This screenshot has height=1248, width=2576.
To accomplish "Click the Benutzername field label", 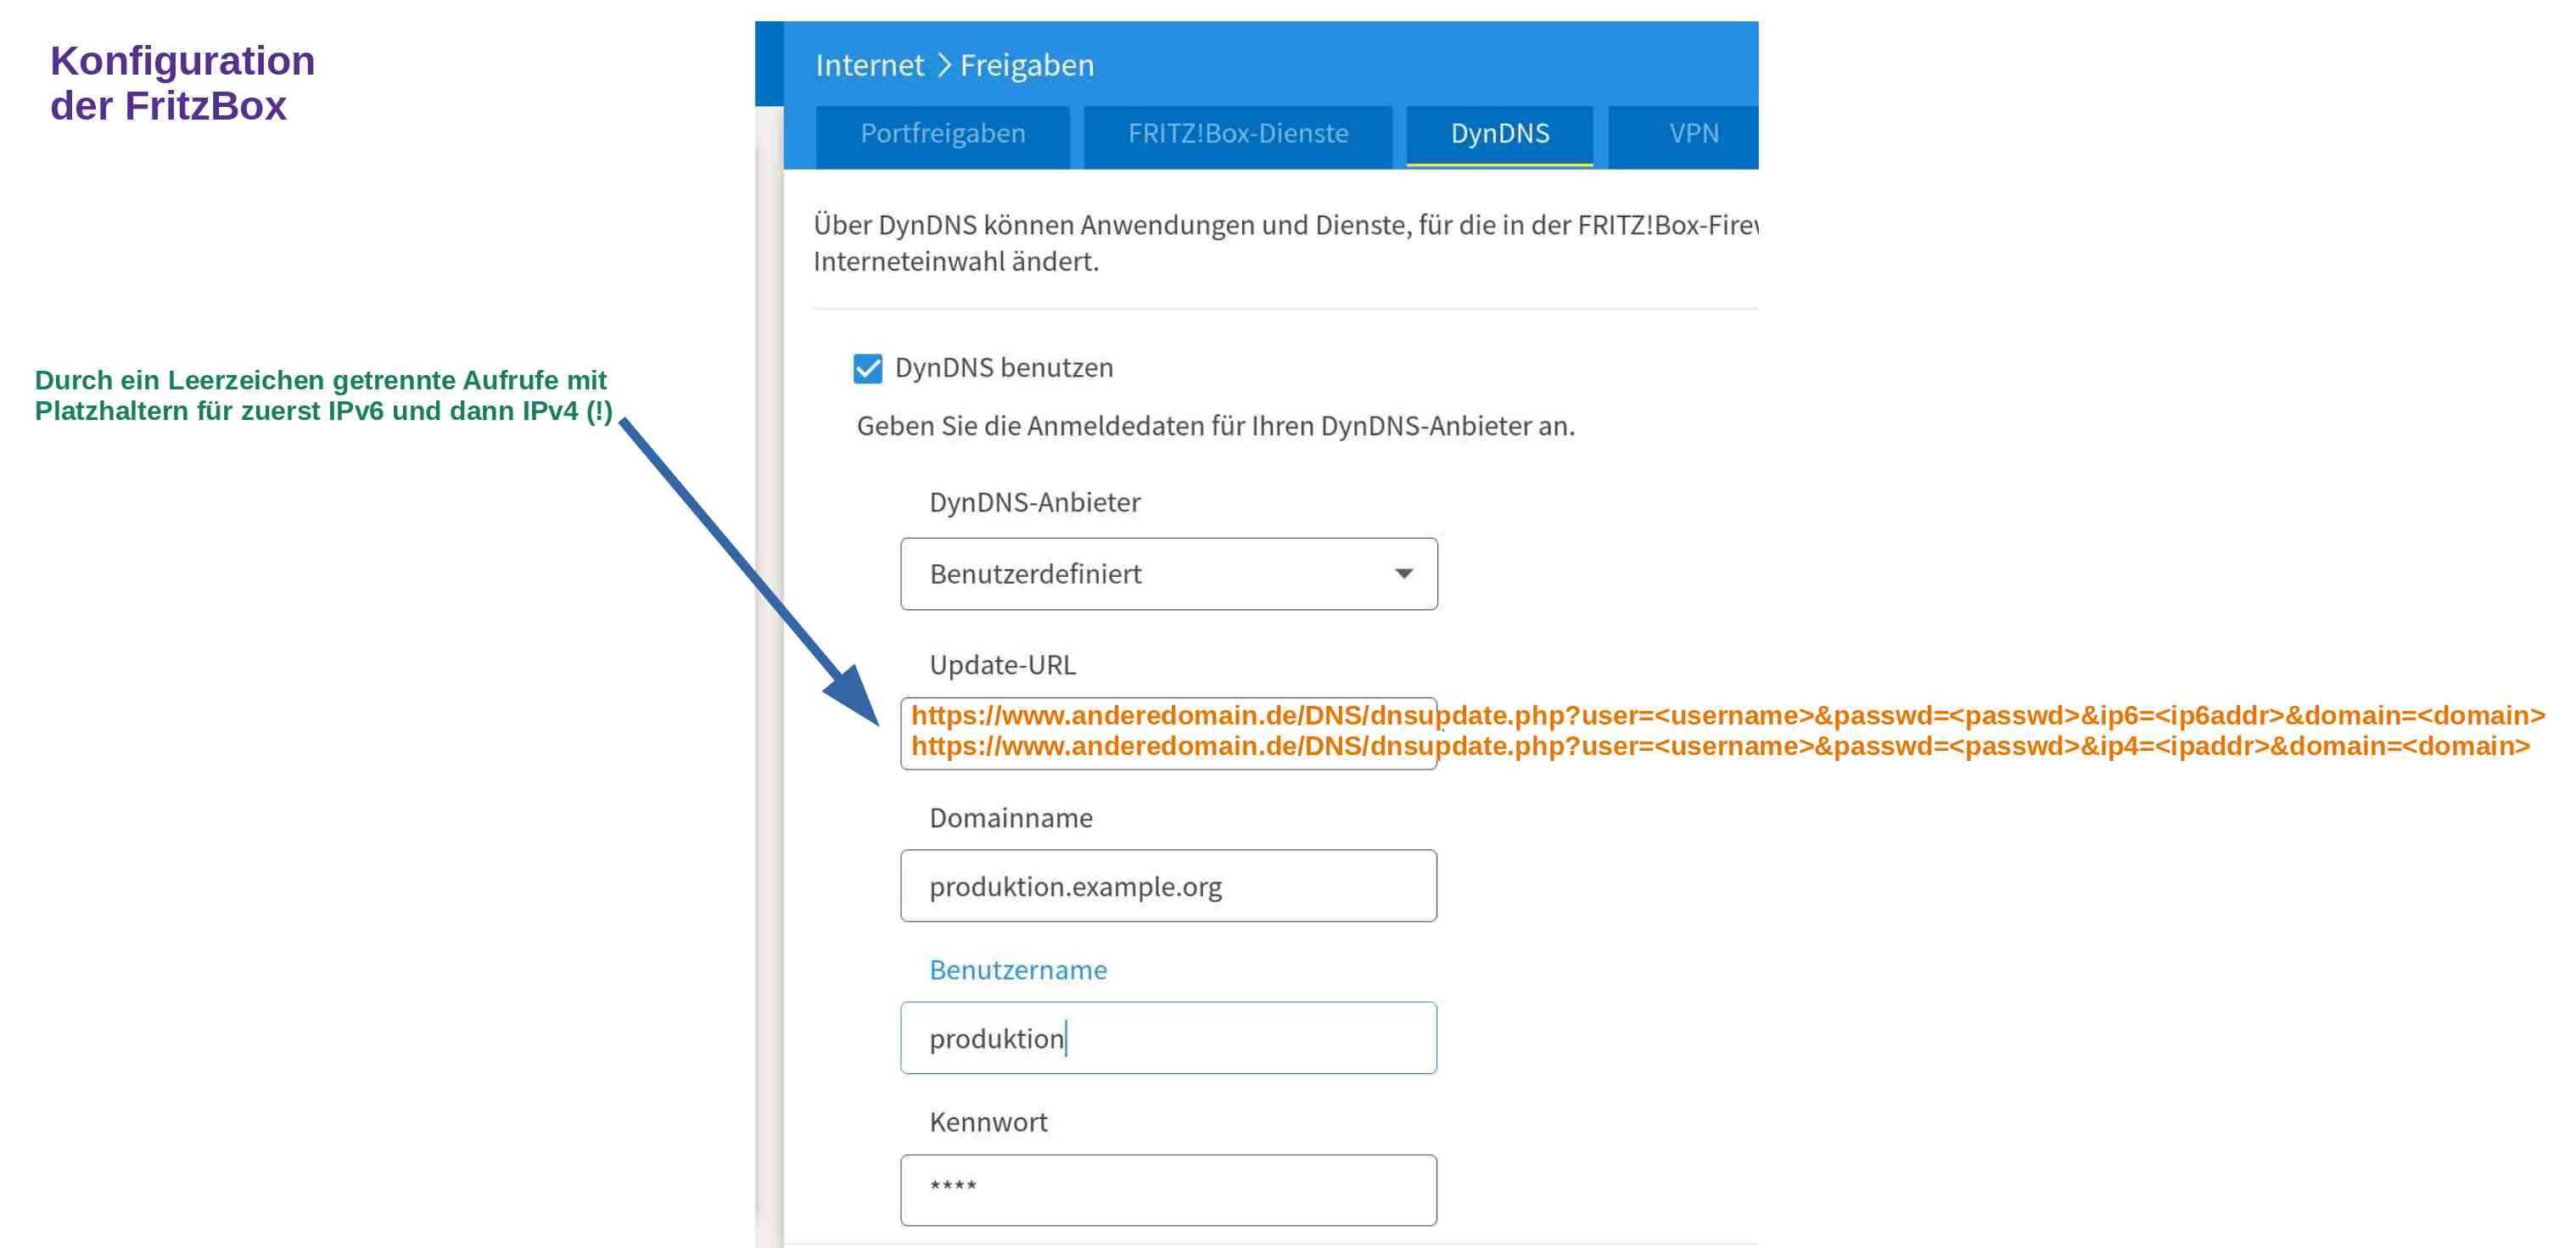I will tap(1017, 970).
